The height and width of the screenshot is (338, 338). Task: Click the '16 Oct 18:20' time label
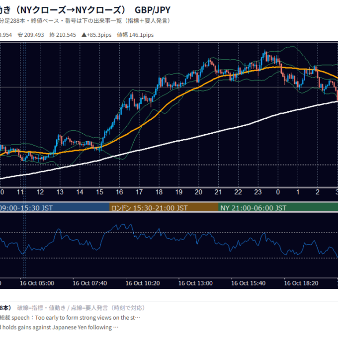tap(301, 283)
